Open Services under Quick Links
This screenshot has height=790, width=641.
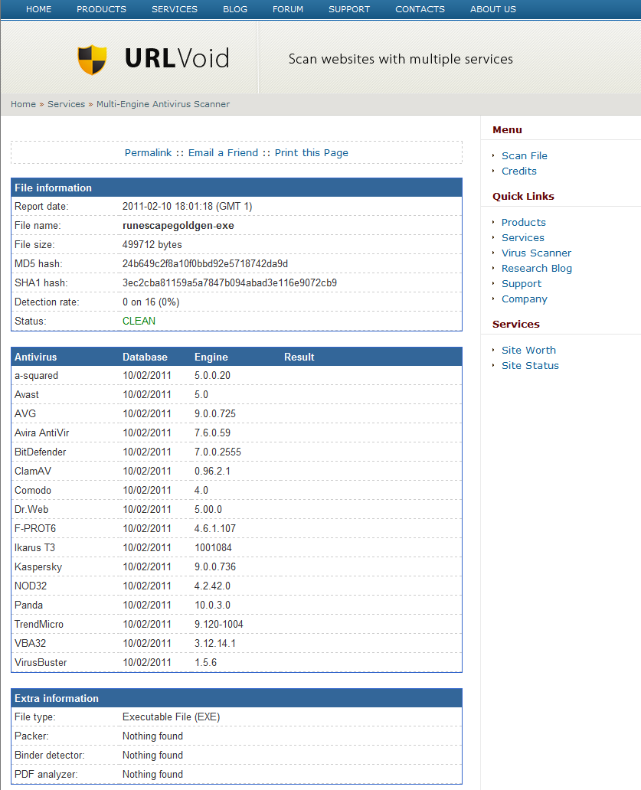point(522,238)
